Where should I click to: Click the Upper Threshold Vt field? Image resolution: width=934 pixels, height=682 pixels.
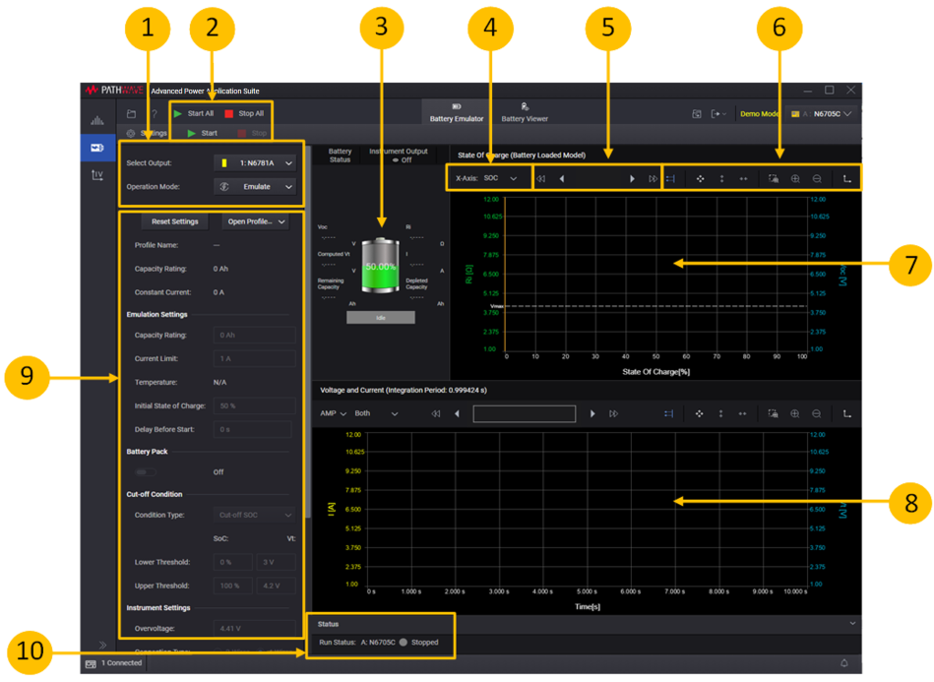pos(276,587)
